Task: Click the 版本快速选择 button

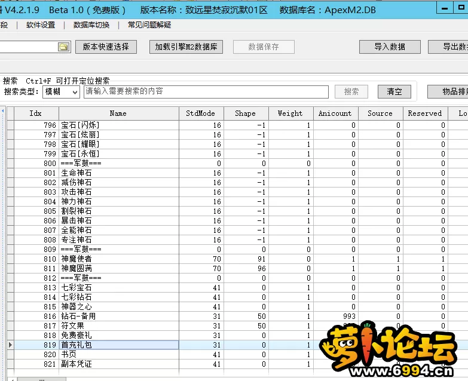Action: click(106, 47)
